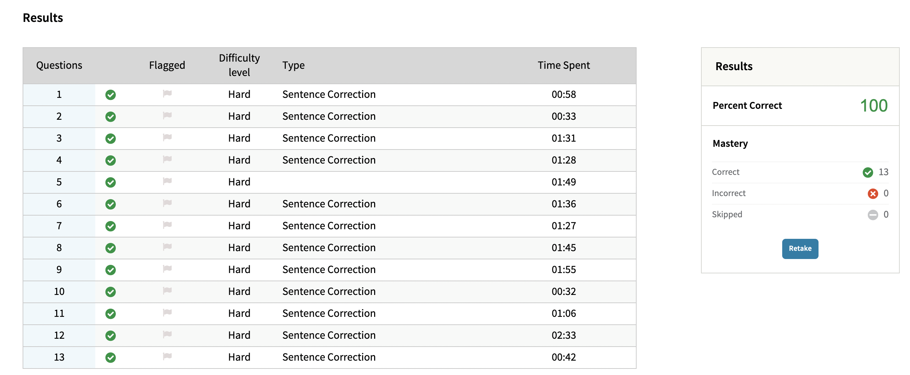Click the red Incorrect X icon
Screen dimensions: 910x375
tap(873, 193)
